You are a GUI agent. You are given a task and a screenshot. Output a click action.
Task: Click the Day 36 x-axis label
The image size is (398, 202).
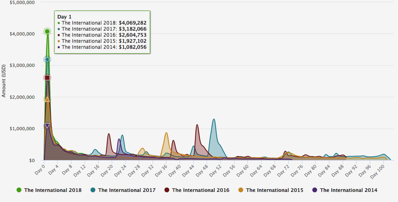pyautogui.click(x=161, y=170)
